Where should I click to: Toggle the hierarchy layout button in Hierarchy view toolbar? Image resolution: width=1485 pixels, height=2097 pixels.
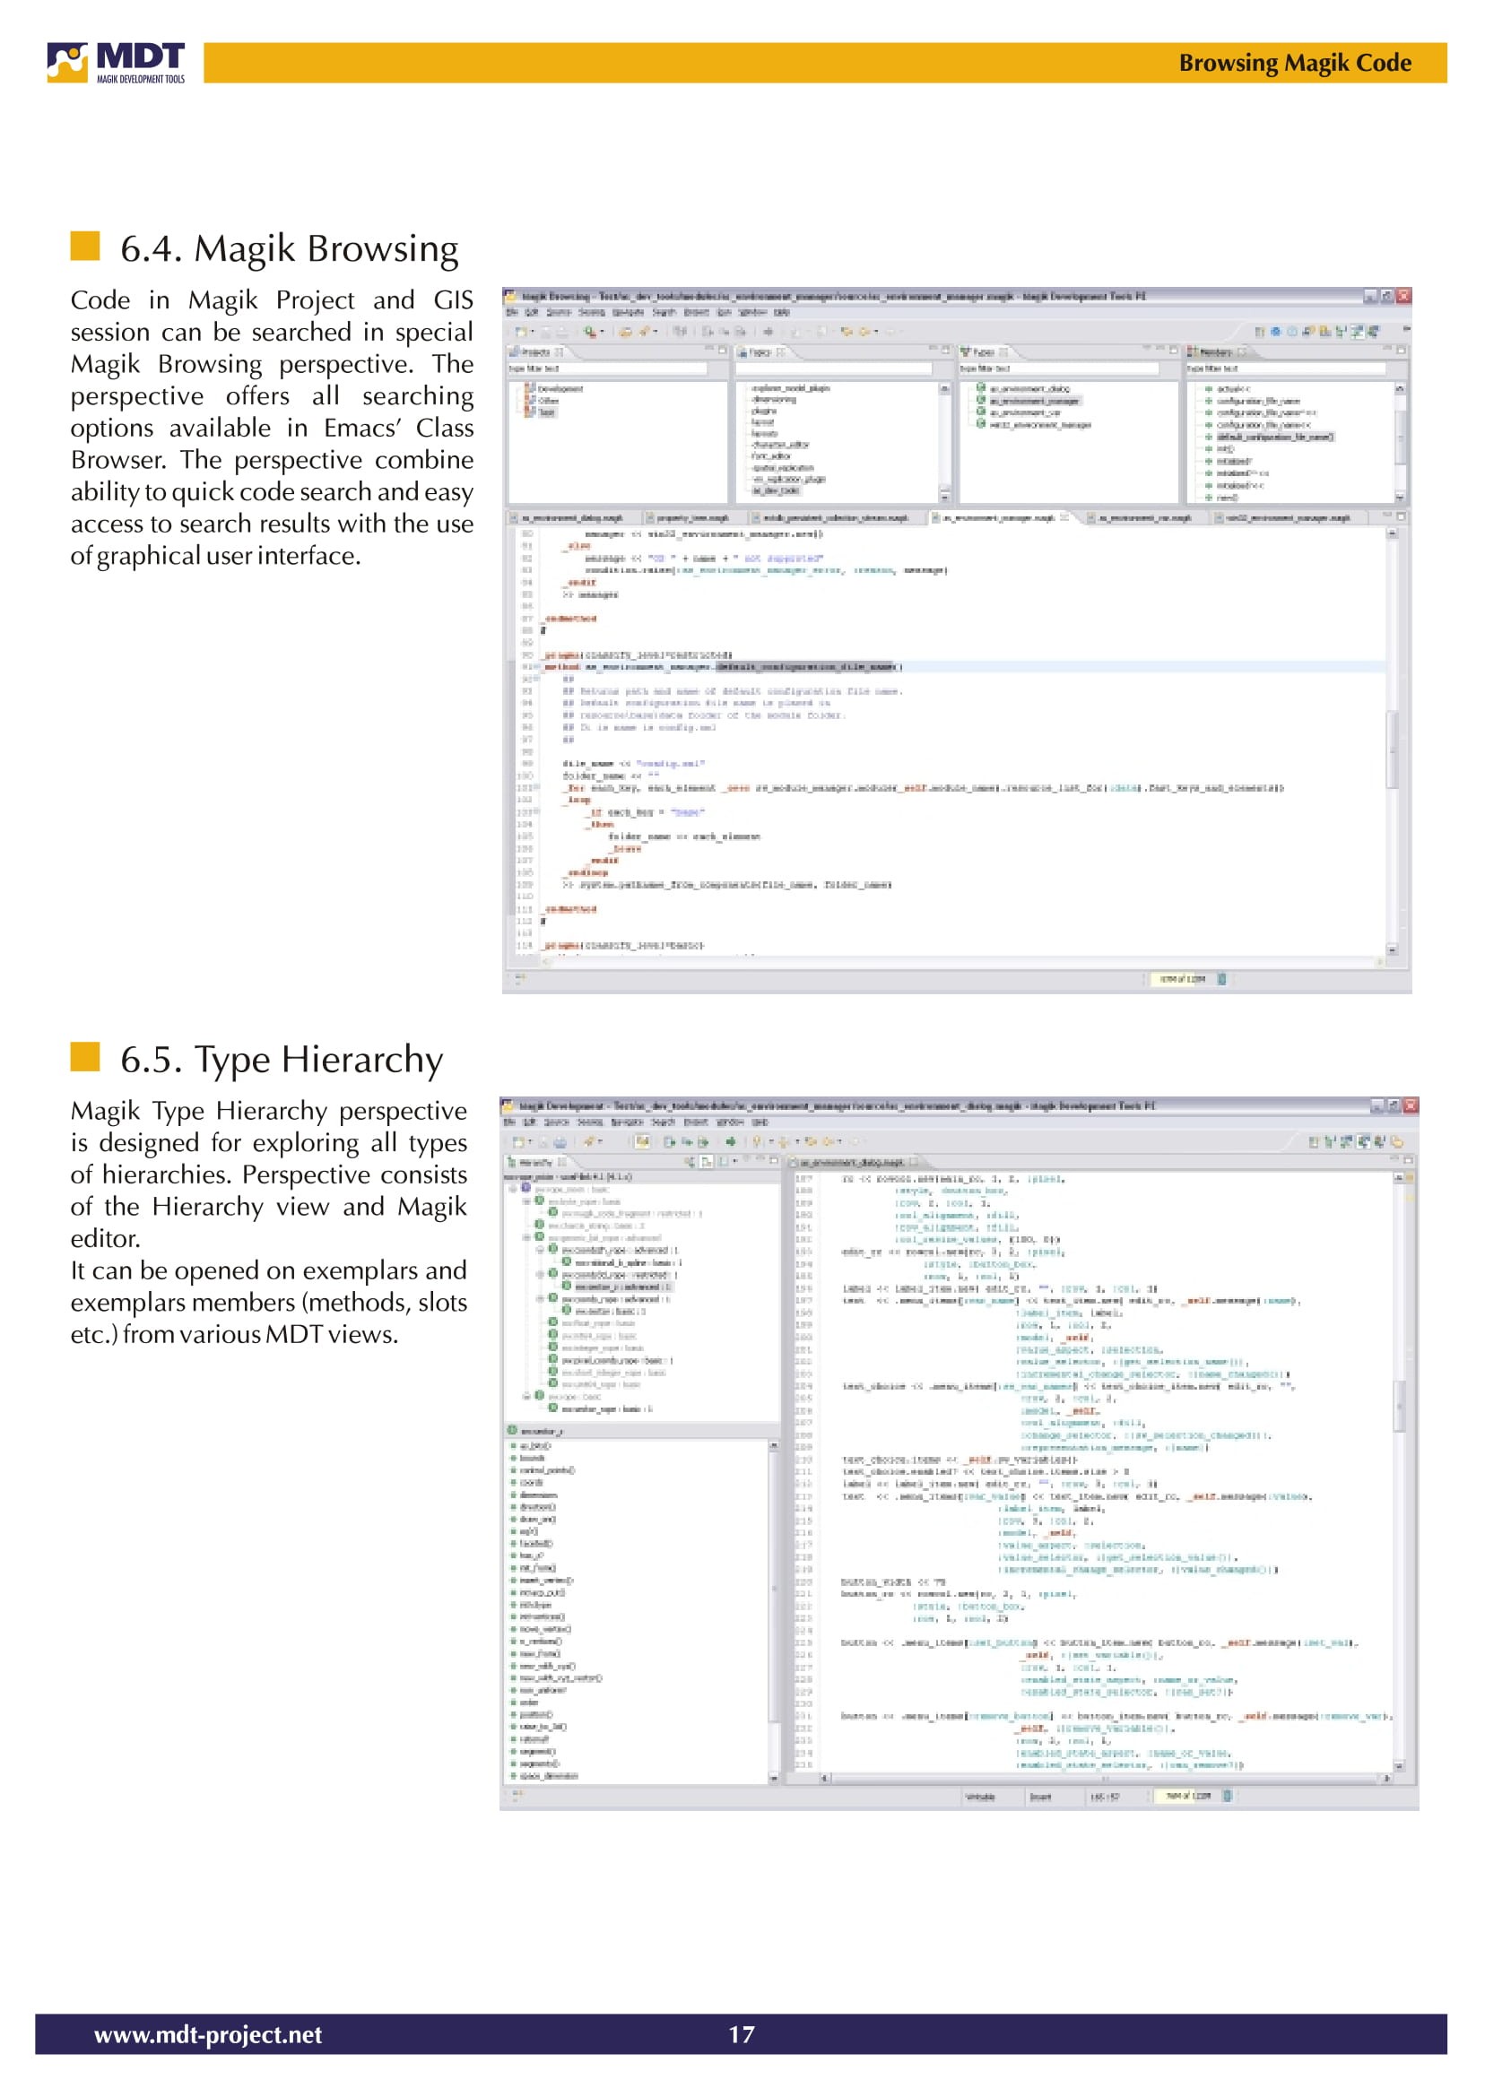[707, 1162]
